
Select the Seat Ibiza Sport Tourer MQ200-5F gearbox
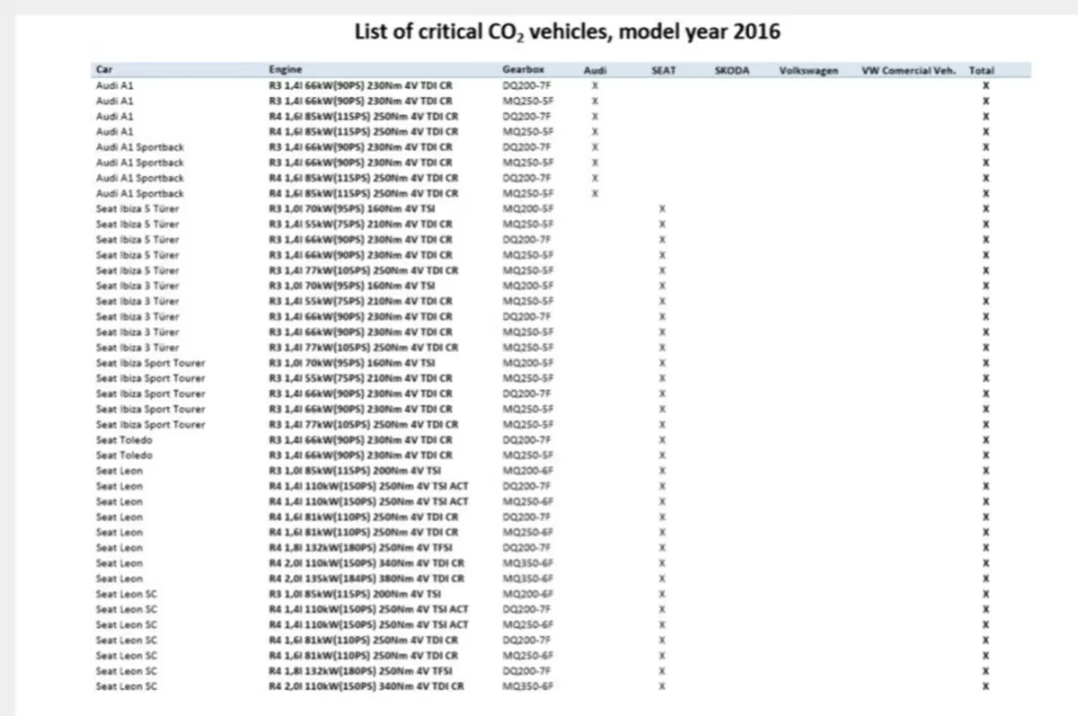tap(527, 363)
